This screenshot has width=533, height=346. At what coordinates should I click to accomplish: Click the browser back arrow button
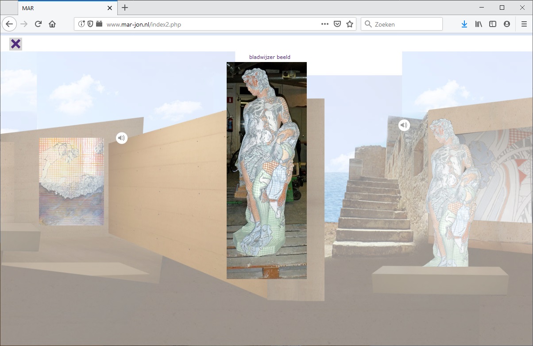point(10,24)
